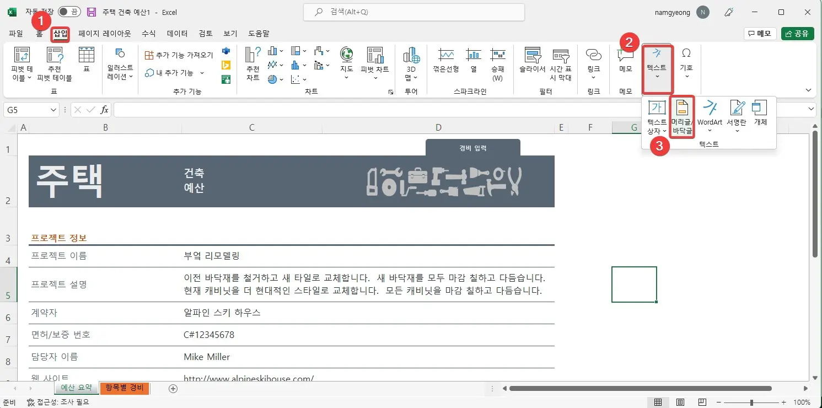822x408 pixels.
Task: Open Illustrations (일러스트레이션) menu
Action: (120, 65)
